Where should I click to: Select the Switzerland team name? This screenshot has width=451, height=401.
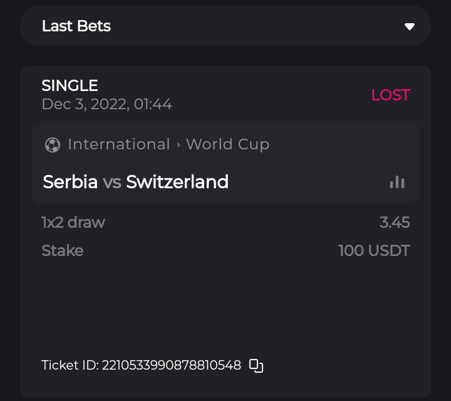point(177,182)
